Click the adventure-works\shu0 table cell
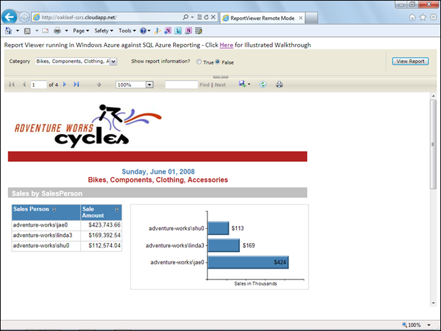 point(46,246)
